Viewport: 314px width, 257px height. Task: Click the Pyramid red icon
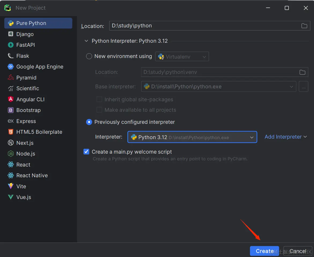pyautogui.click(x=11, y=77)
